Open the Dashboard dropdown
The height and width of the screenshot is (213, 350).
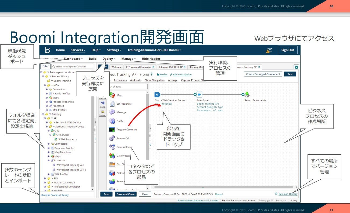(x=73, y=59)
